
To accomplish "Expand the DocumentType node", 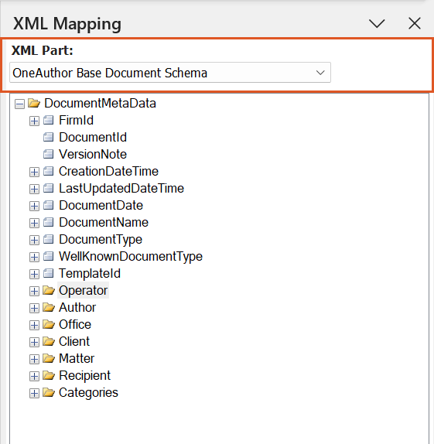I will point(34,240).
